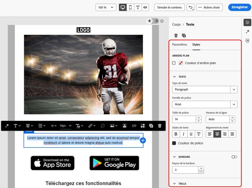
Task: Show source code via the </> icon
Action: click(134, 126)
